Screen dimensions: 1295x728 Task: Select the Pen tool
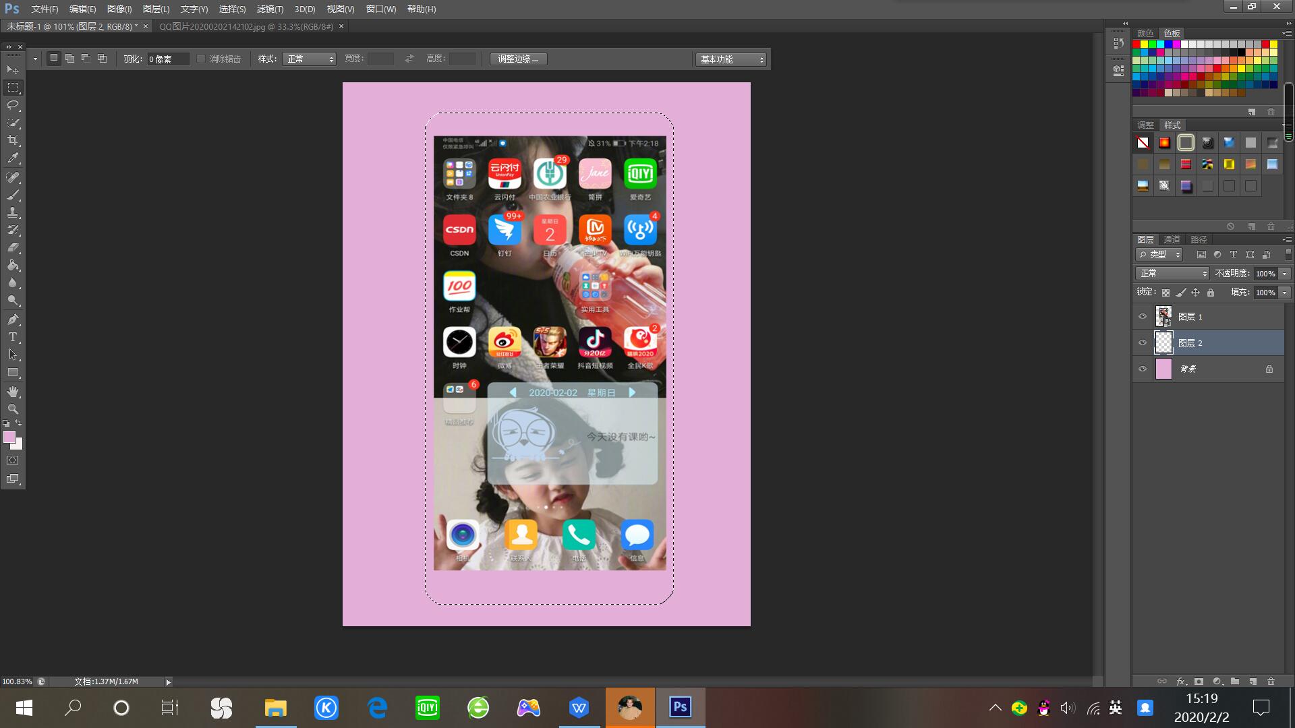tap(13, 320)
